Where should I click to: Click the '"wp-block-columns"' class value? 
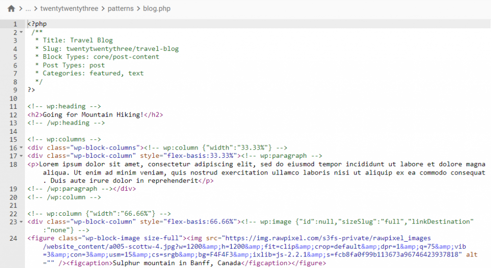(105, 148)
